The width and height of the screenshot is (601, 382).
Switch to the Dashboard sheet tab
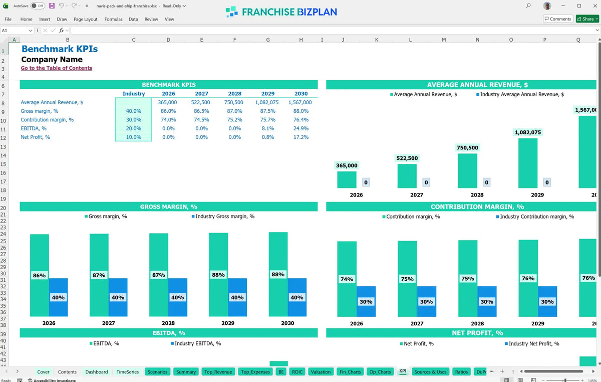[x=97, y=372]
